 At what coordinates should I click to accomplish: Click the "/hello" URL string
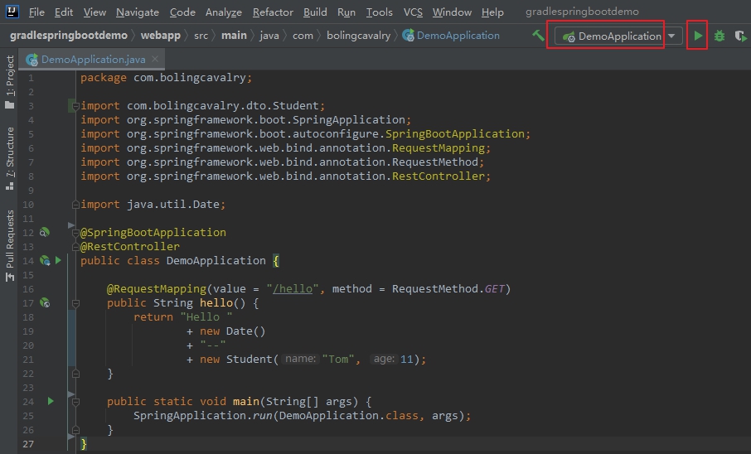292,289
